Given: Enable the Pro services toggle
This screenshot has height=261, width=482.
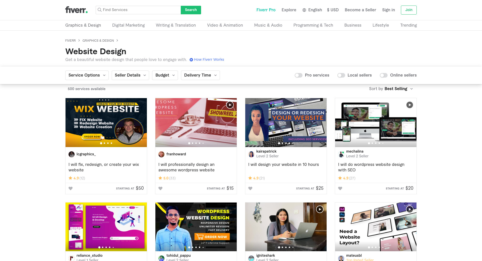Looking at the screenshot, I should [298, 75].
